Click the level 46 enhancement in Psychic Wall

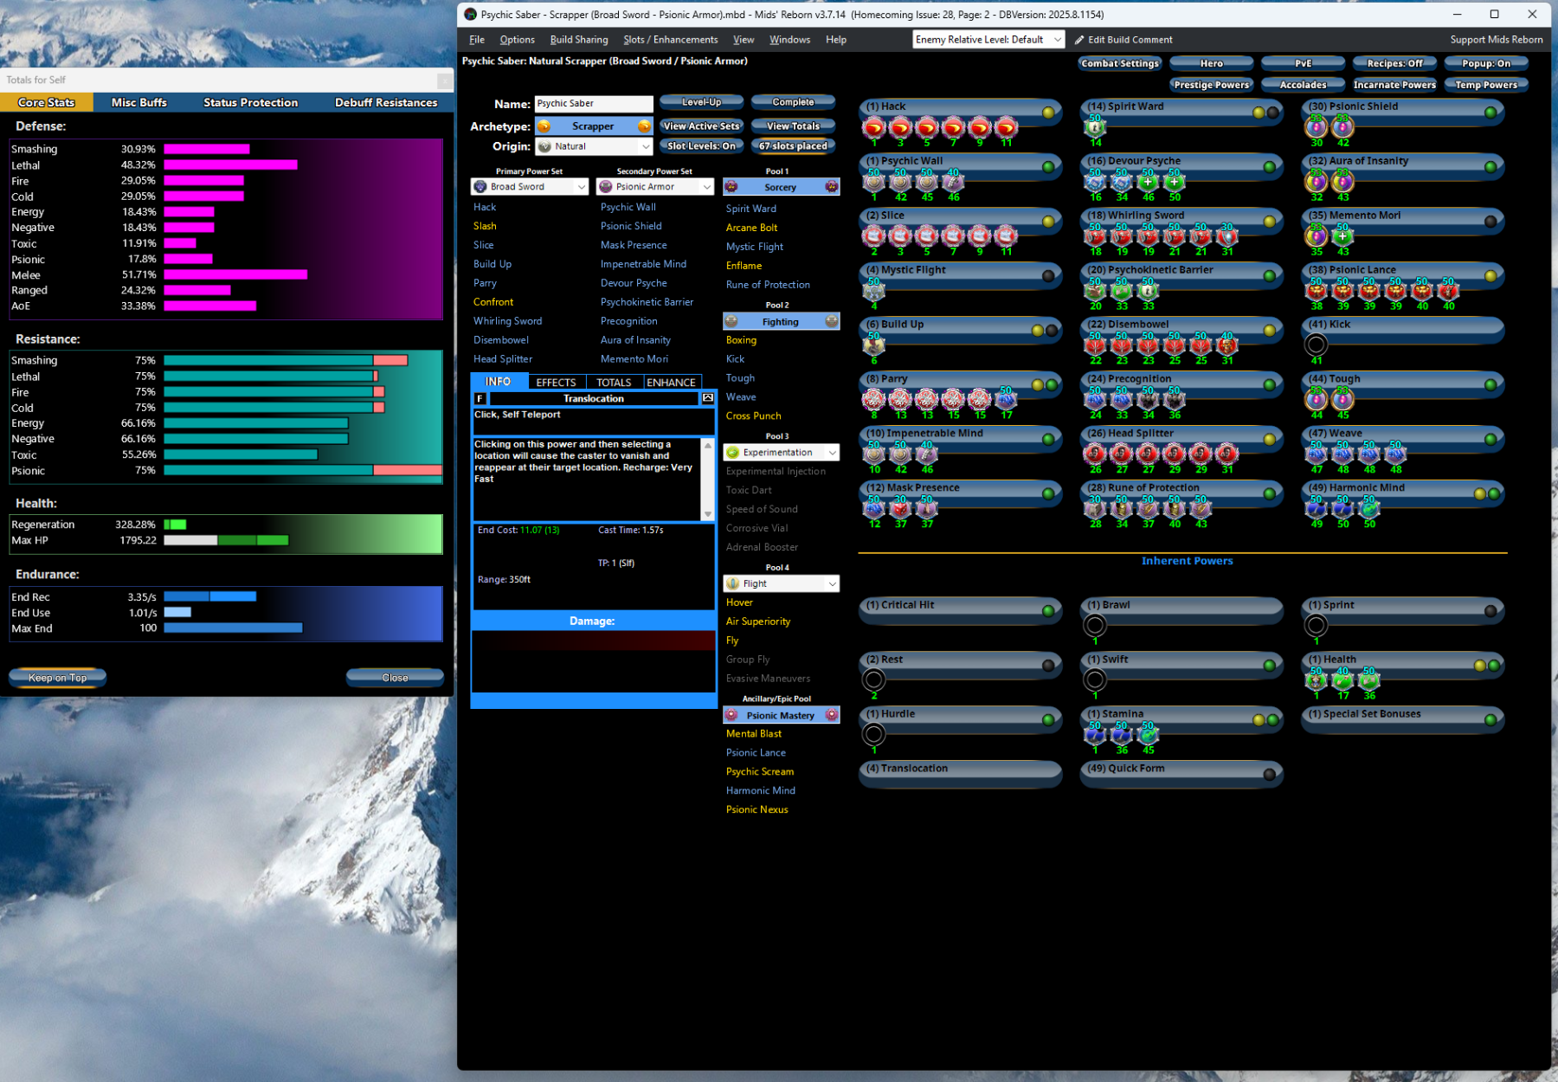[952, 183]
